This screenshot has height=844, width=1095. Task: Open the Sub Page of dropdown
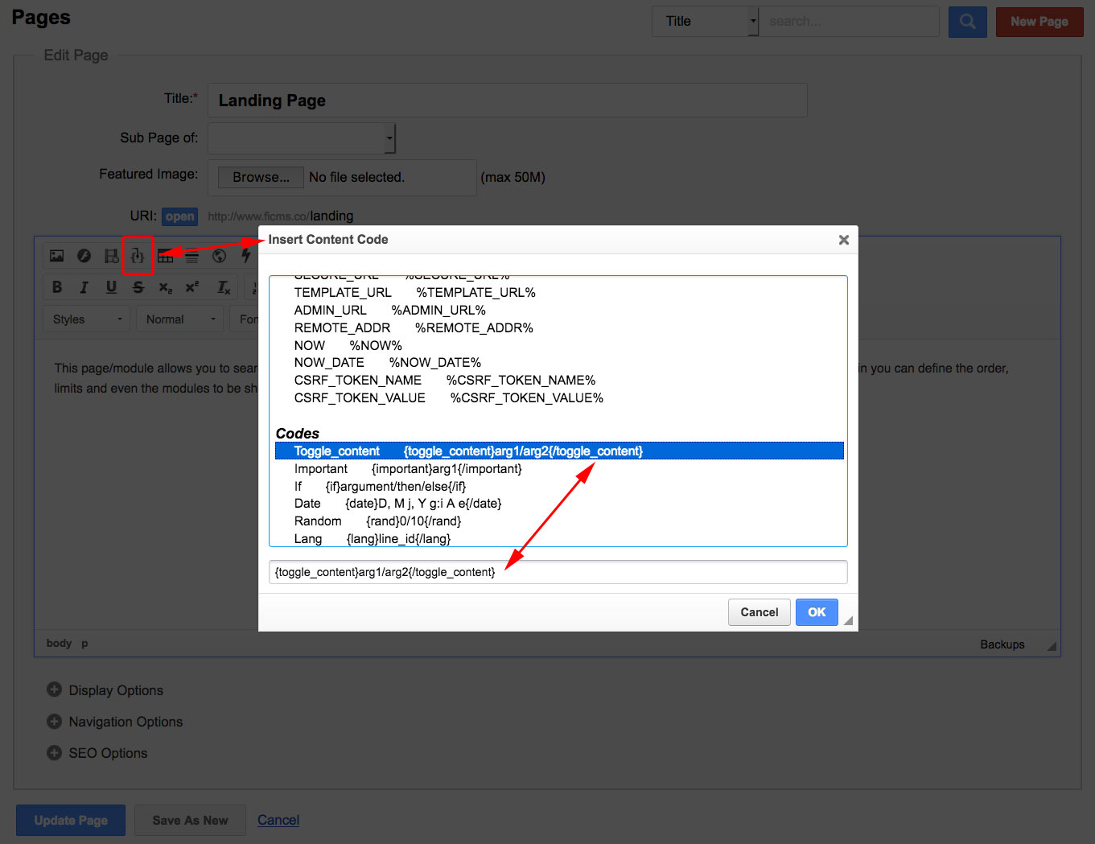pyautogui.click(x=302, y=138)
